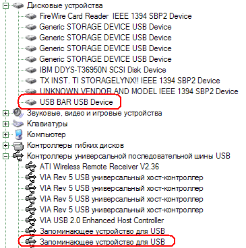This screenshot has height=248, width=246.
Task: Expand the Компьютер node
Action: pos(5,134)
